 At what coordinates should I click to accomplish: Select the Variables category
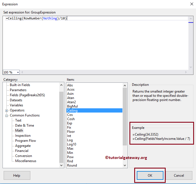point(16,105)
